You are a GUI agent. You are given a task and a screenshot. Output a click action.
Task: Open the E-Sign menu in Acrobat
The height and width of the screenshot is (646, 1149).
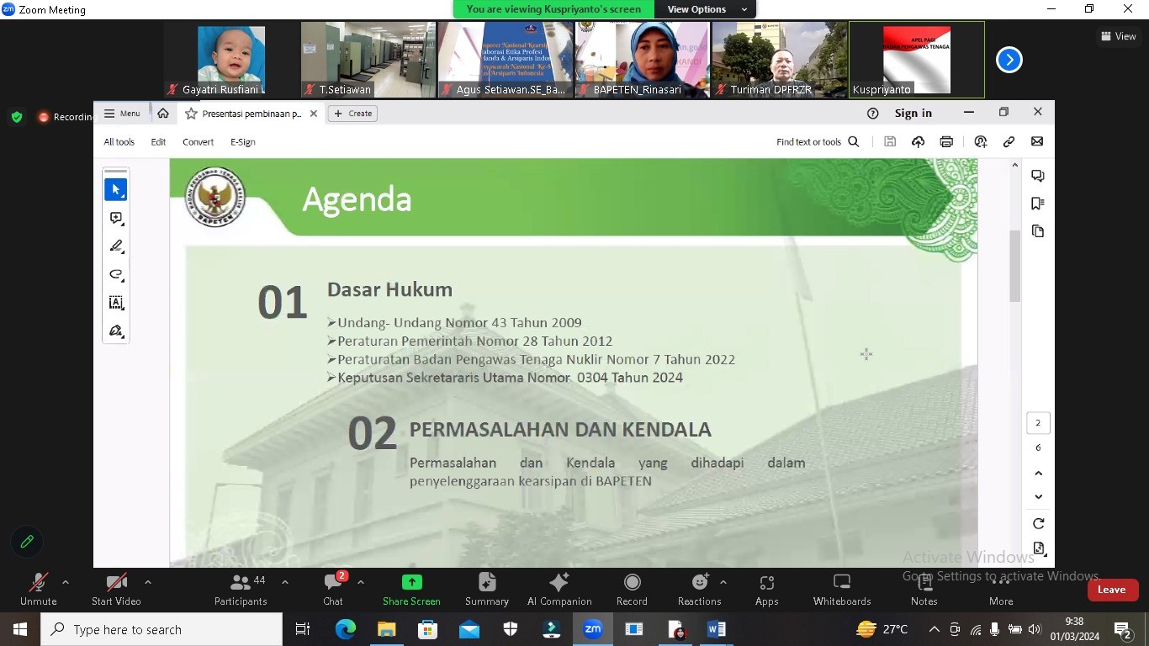pyautogui.click(x=243, y=142)
